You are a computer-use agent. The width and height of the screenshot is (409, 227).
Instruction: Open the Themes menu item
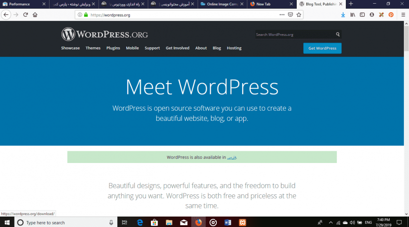[93, 48]
